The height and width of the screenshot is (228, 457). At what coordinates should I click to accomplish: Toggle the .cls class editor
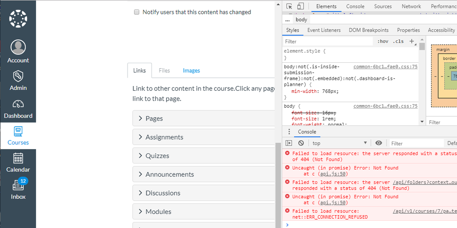point(398,42)
